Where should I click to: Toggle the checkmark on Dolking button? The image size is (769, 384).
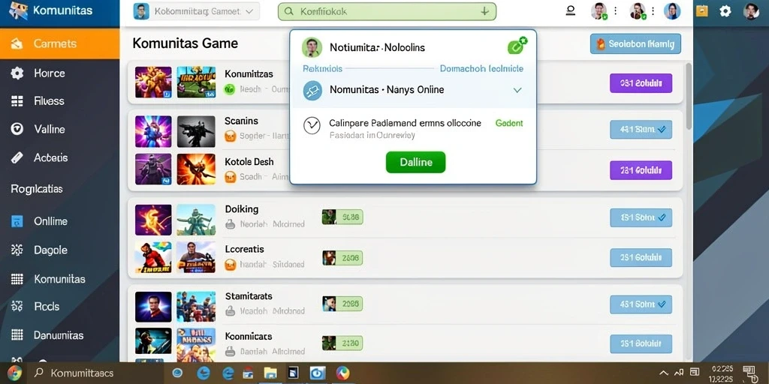pos(661,217)
